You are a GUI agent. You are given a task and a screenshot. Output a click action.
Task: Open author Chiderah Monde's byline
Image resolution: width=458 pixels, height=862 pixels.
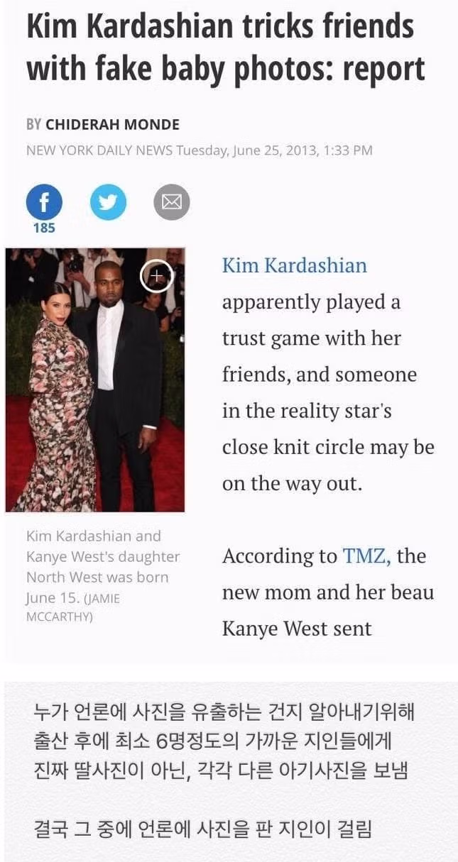[112, 125]
